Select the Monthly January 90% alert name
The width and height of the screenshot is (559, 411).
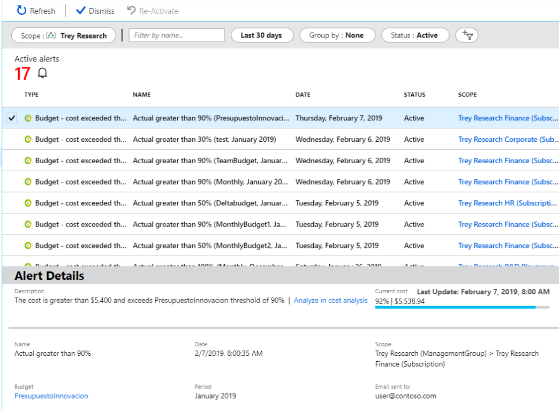pos(210,182)
